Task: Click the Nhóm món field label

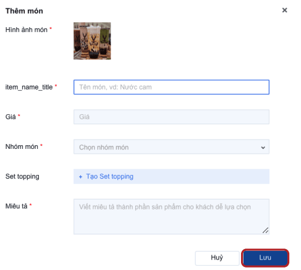Action: (22, 146)
